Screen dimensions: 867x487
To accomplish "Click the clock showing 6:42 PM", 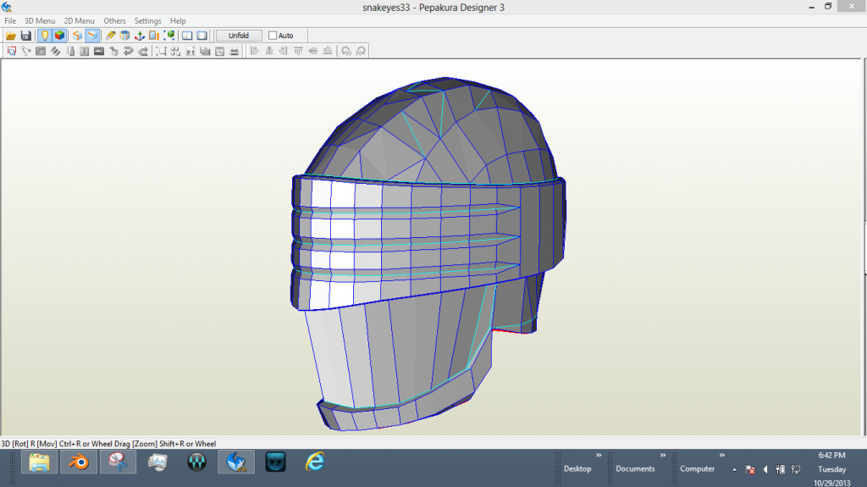I will click(831, 455).
